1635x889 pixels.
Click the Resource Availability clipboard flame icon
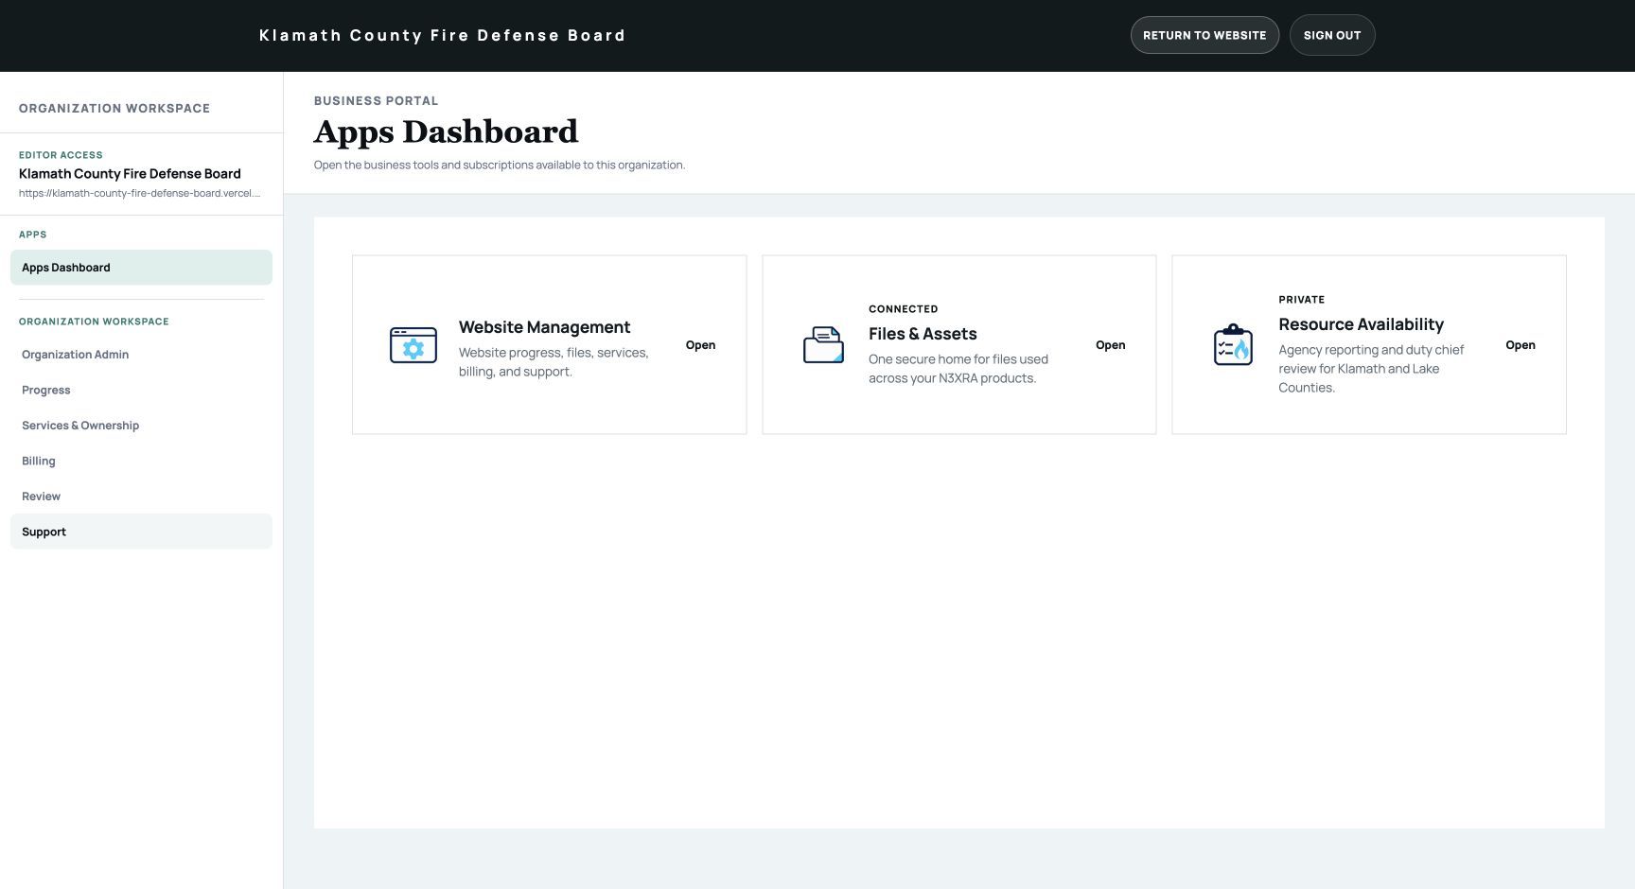pos(1233,344)
